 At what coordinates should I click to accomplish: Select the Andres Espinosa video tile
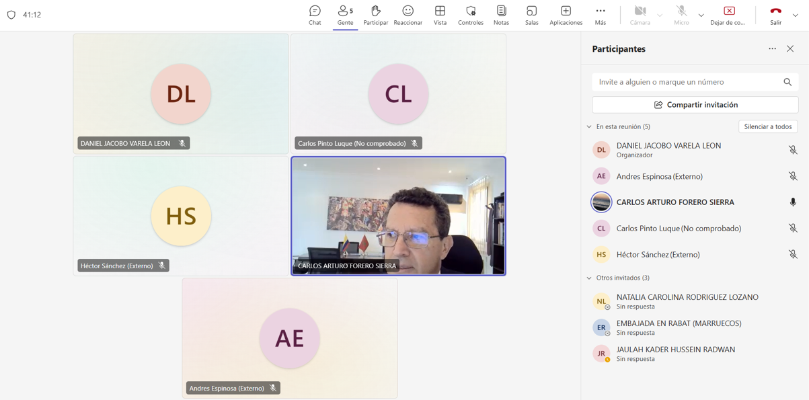[x=290, y=338]
